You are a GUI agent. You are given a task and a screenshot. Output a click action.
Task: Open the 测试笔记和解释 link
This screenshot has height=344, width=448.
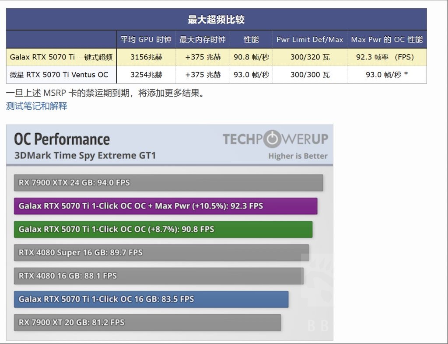(35, 106)
